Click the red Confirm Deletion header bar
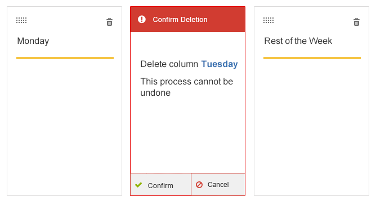This screenshot has width=376, height=205. (x=188, y=20)
